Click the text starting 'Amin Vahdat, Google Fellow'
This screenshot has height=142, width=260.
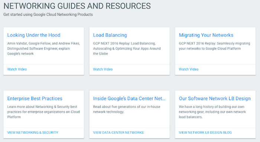pyautogui.click(x=43, y=48)
